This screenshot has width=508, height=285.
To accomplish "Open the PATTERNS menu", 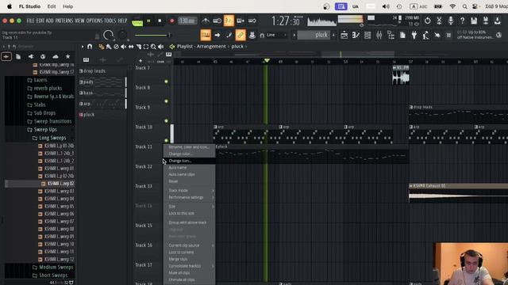I will pyautogui.click(x=64, y=21).
